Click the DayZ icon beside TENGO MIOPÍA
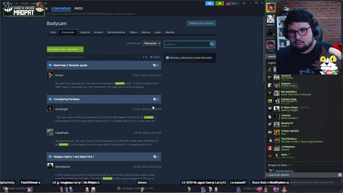343x193 pixels. (270, 132)
